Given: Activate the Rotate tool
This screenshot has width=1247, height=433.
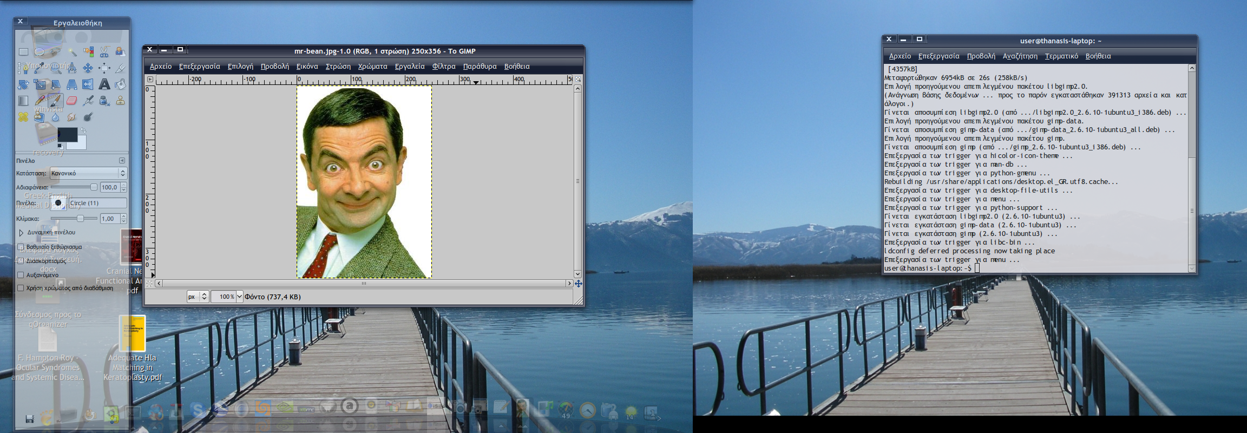Looking at the screenshot, I should (x=23, y=84).
